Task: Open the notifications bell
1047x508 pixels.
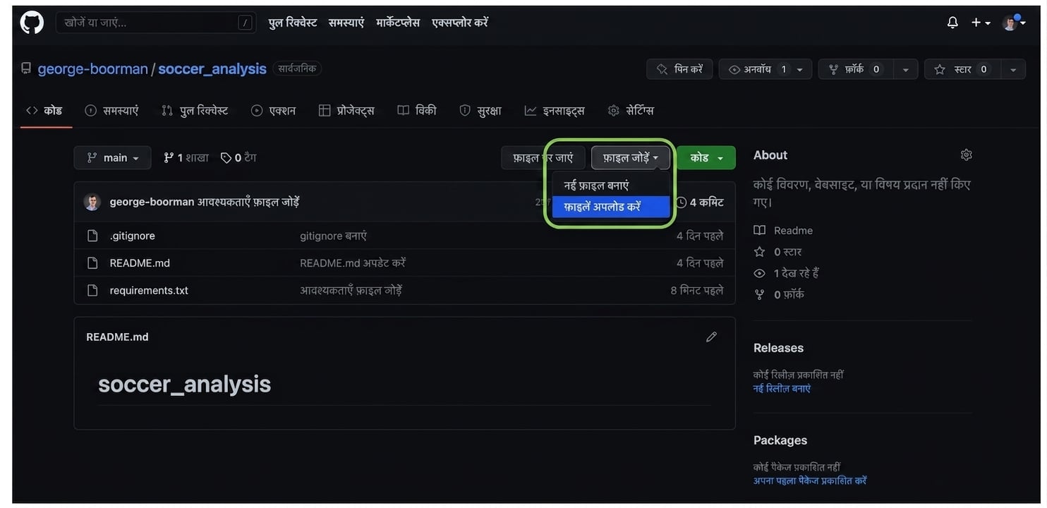Action: pyautogui.click(x=952, y=23)
